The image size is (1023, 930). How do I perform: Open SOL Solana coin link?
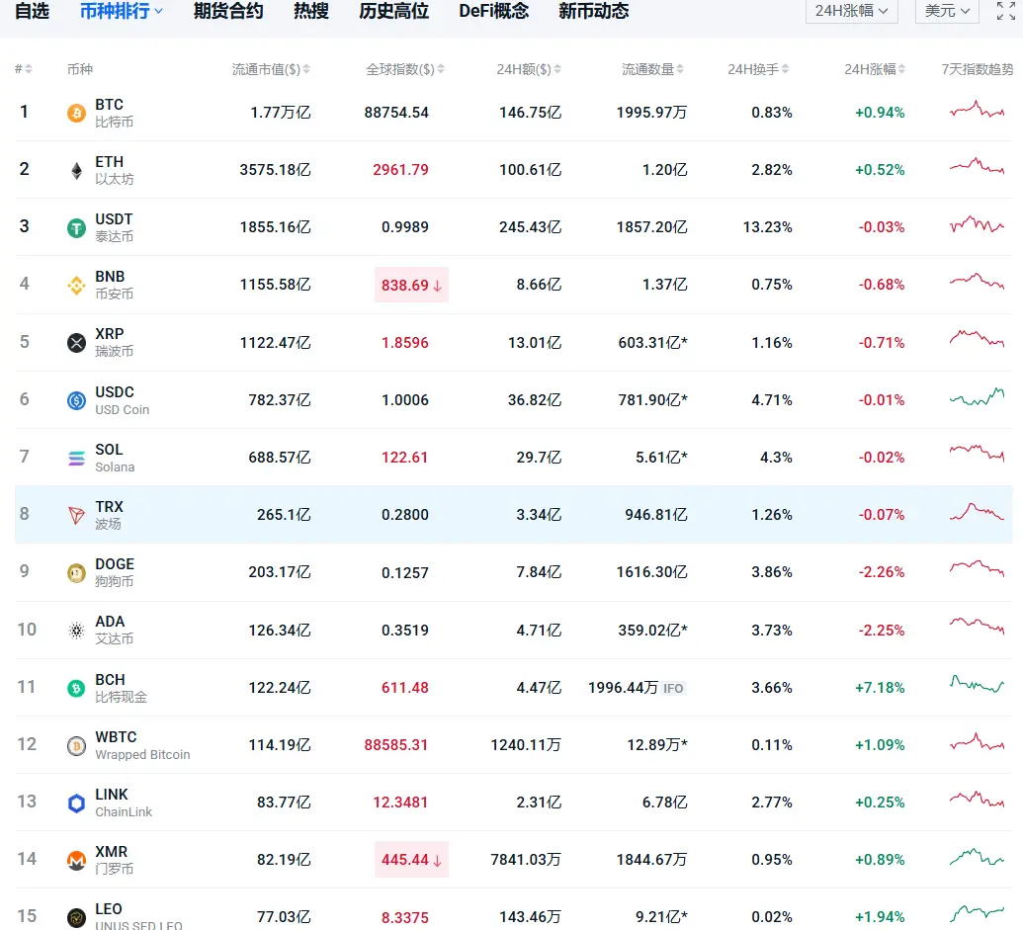[x=115, y=458]
